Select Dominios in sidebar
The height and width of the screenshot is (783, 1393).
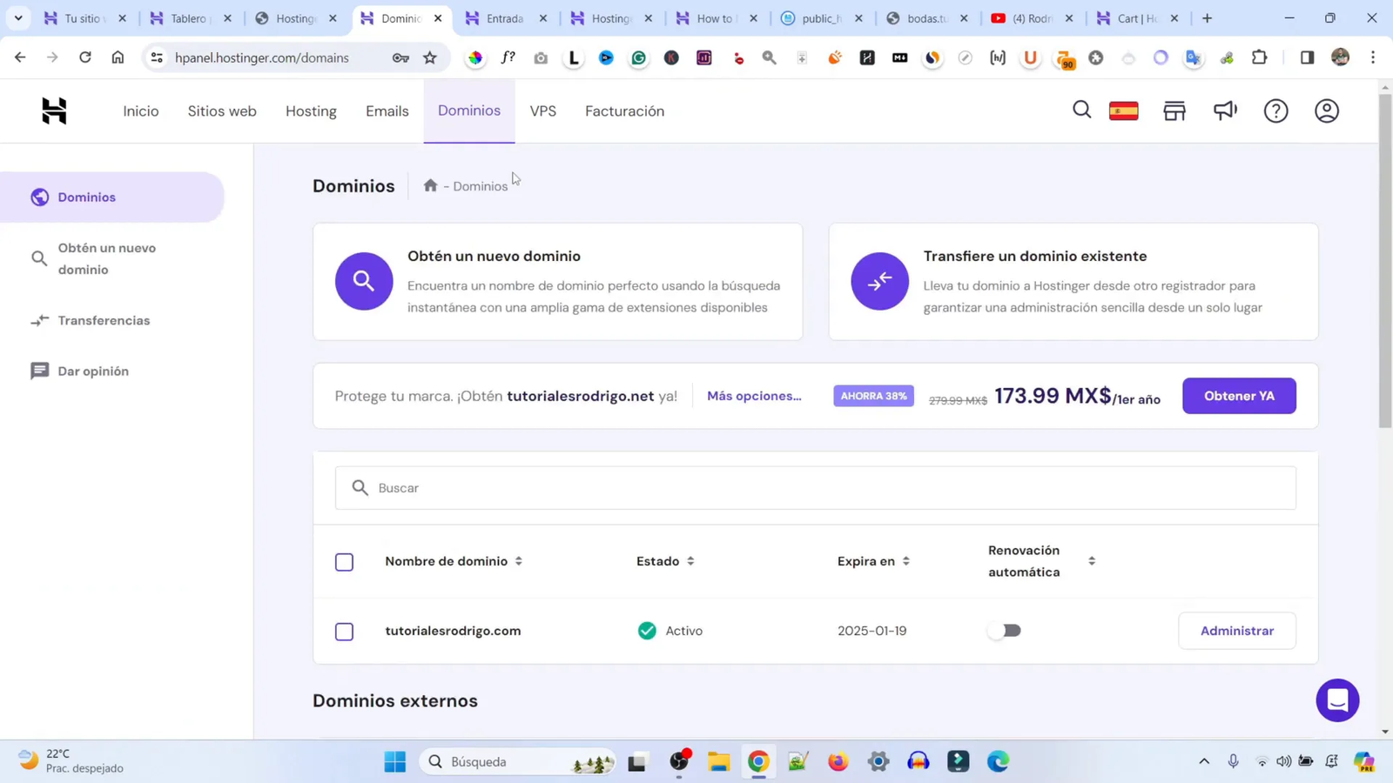(x=111, y=197)
